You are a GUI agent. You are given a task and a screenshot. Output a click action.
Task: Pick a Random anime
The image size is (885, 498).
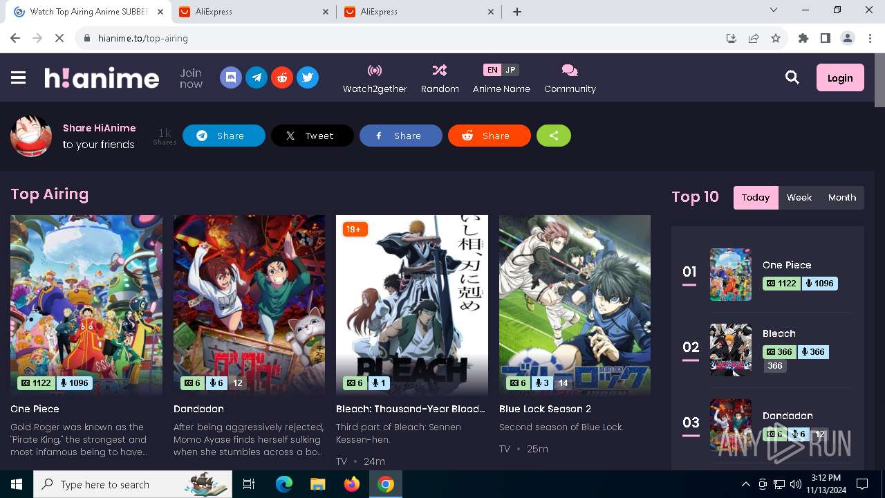[440, 78]
